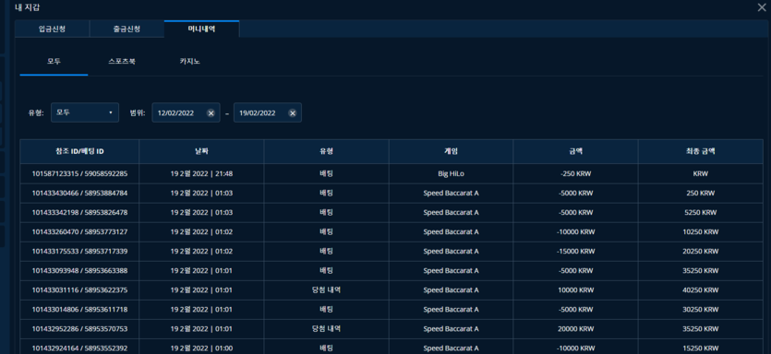Select ID 101433175533 / 58953717339
The height and width of the screenshot is (354, 771).
(x=79, y=252)
